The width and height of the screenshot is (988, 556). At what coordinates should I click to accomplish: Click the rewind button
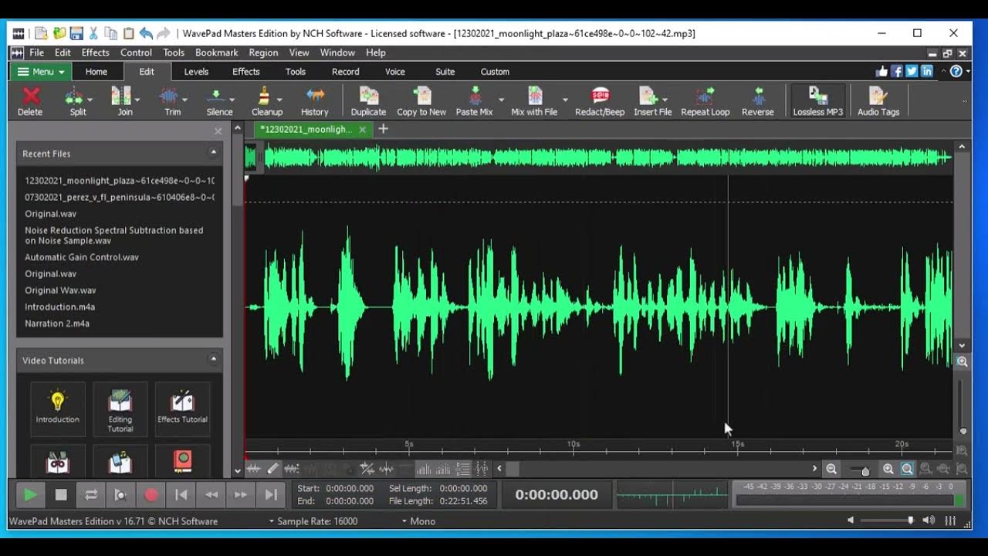click(x=211, y=495)
